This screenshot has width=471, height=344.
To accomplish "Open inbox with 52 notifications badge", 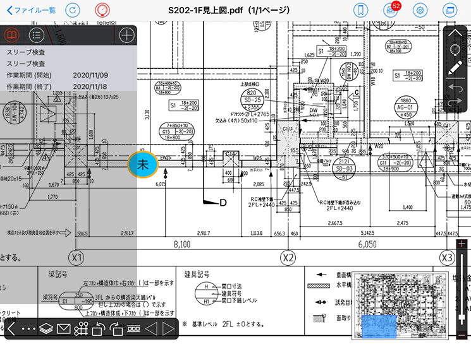I will point(390,10).
